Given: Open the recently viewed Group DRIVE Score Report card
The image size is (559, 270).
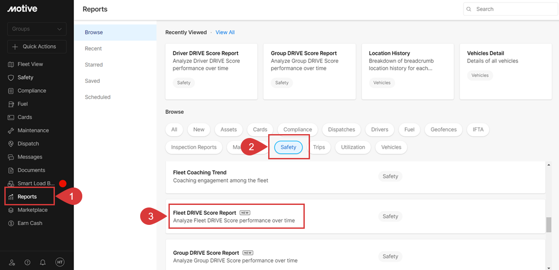Looking at the screenshot, I should 310,71.
